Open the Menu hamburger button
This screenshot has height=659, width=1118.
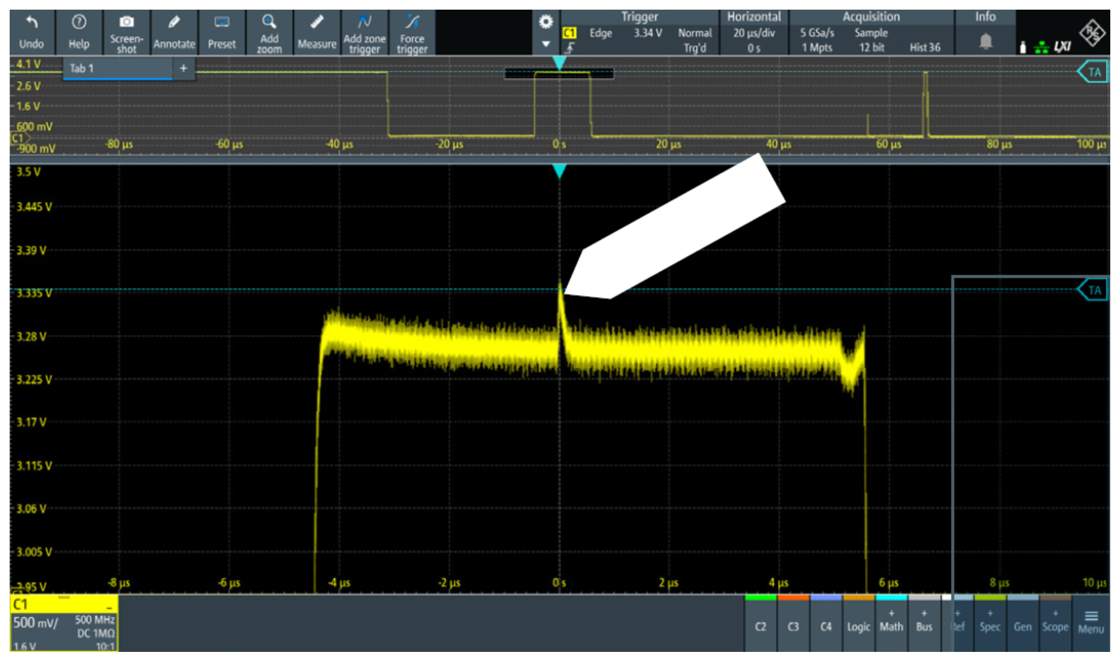coord(1090,622)
